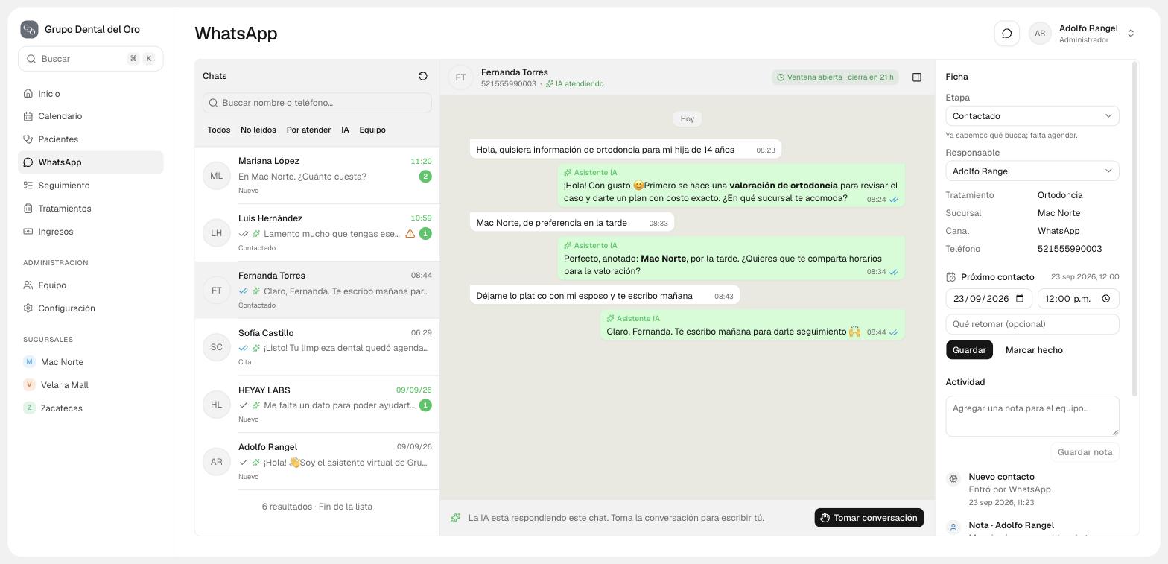Image resolution: width=1168 pixels, height=564 pixels.
Task: Click the FT avatar in conversation header
Action: pos(460,77)
